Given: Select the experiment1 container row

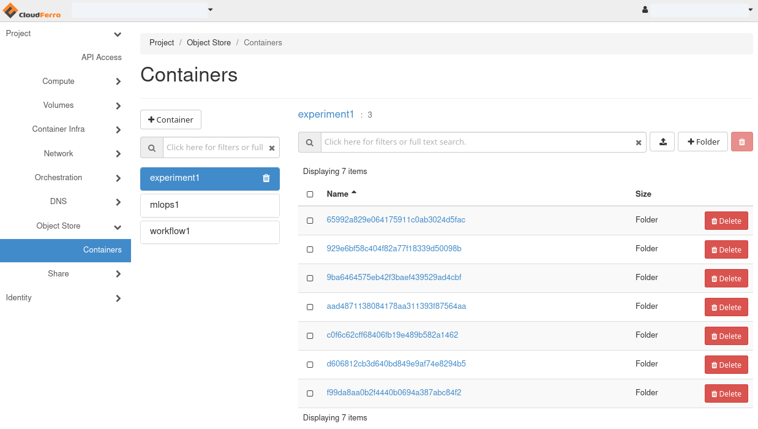Looking at the screenshot, I should [210, 178].
